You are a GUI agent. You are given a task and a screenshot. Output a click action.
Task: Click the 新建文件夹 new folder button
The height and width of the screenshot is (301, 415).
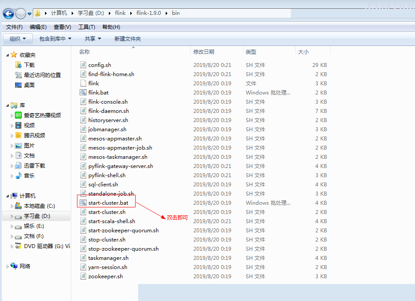click(x=127, y=38)
